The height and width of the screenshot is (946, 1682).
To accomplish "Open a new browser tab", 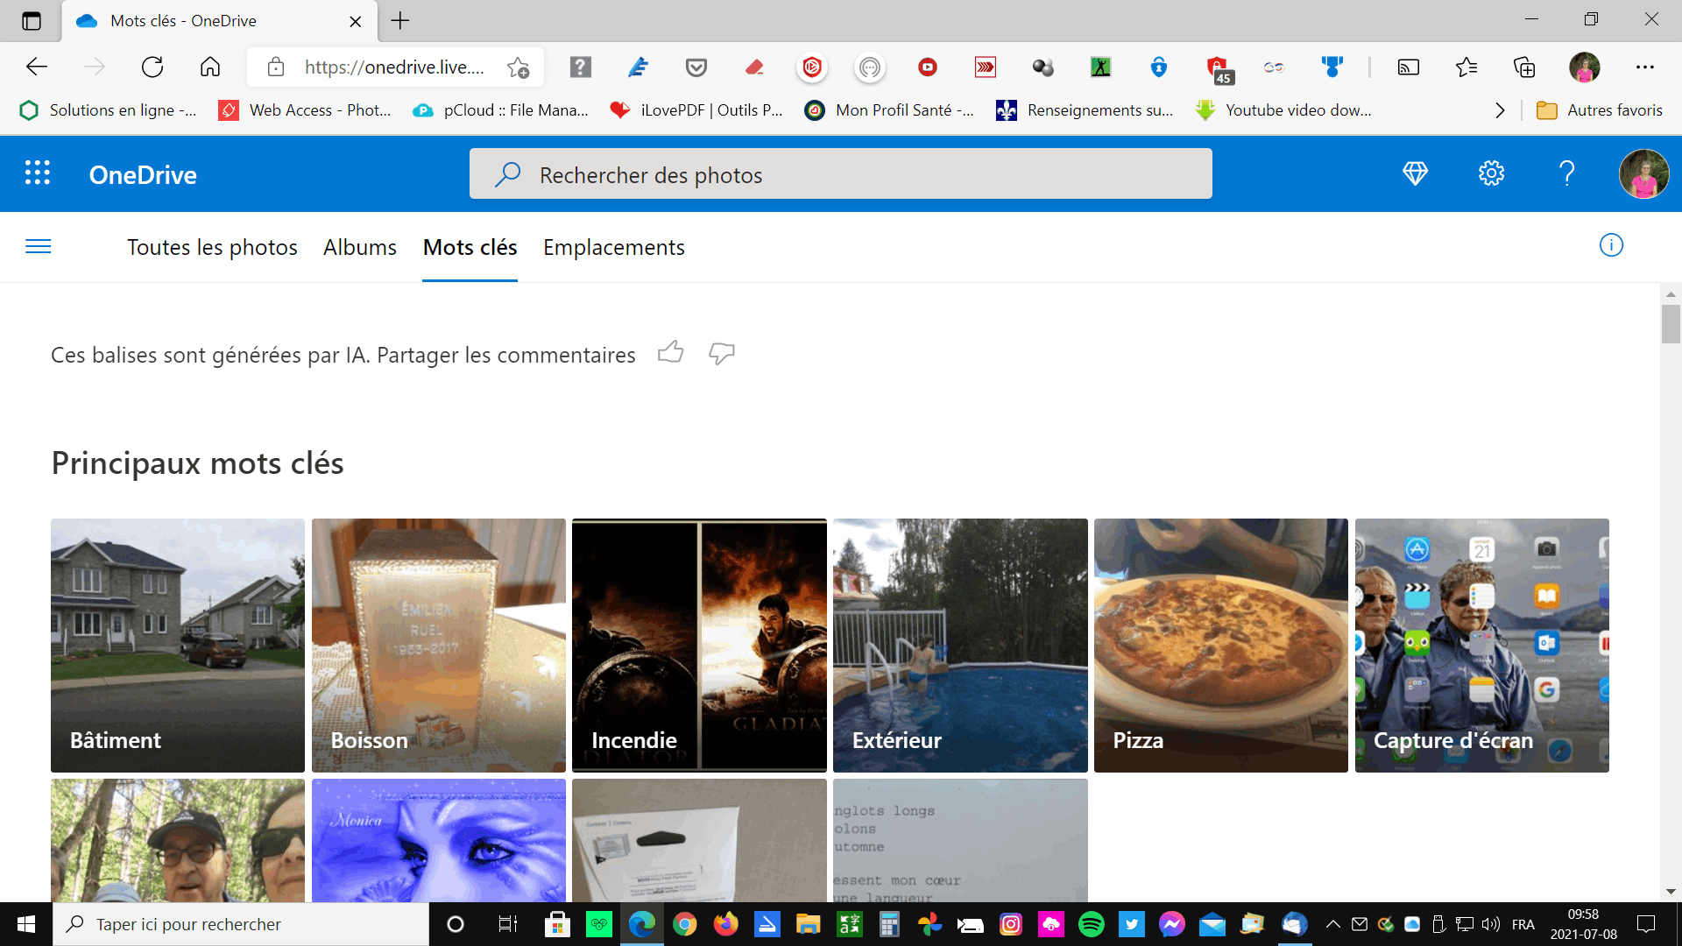I will (x=400, y=21).
